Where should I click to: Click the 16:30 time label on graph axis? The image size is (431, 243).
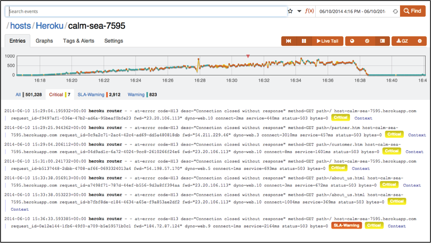point(232,80)
